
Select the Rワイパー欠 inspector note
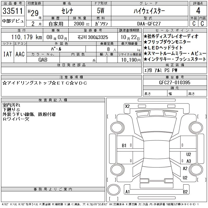pyautogui.click(x=16, y=119)
